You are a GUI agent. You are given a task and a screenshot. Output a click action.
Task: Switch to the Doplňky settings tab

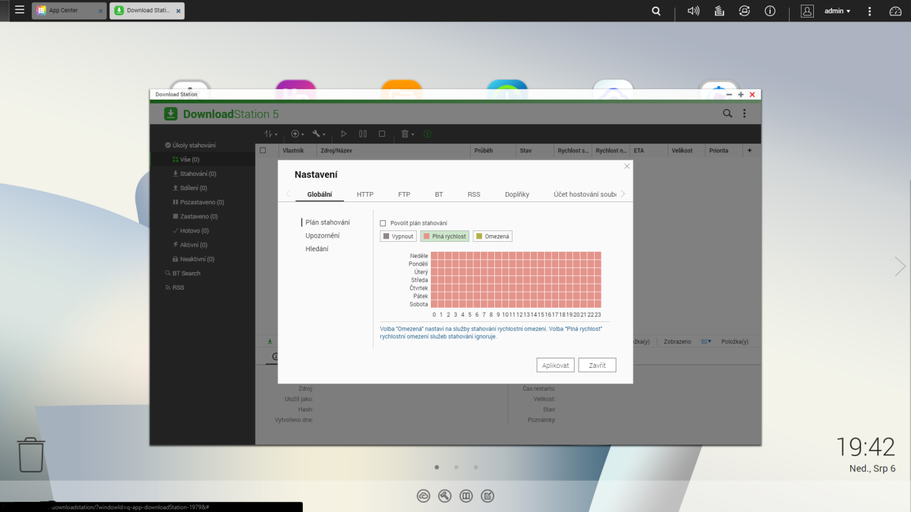[517, 194]
